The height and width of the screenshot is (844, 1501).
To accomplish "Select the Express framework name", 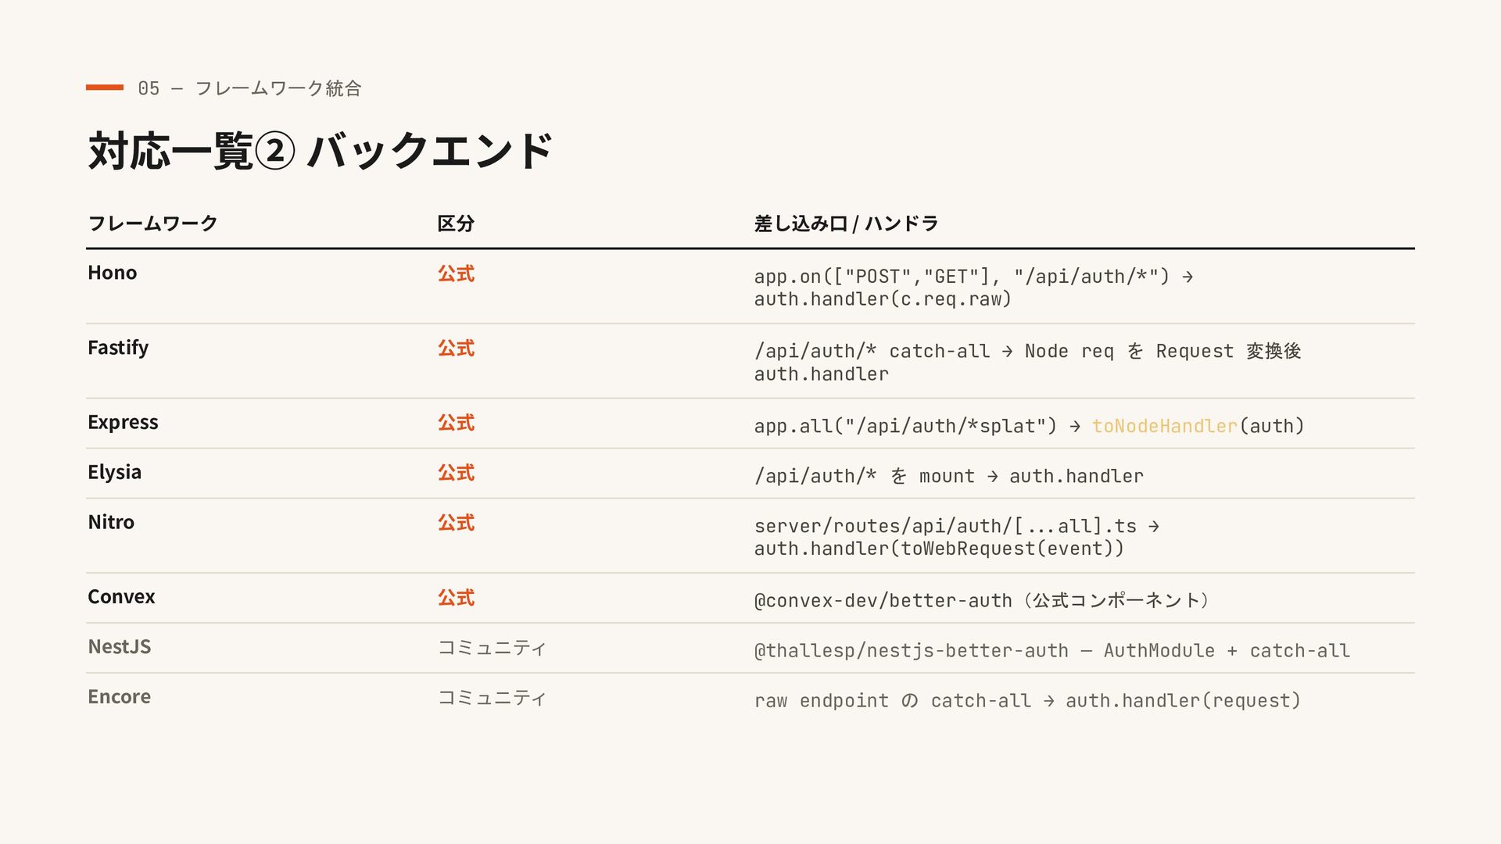I will (123, 422).
